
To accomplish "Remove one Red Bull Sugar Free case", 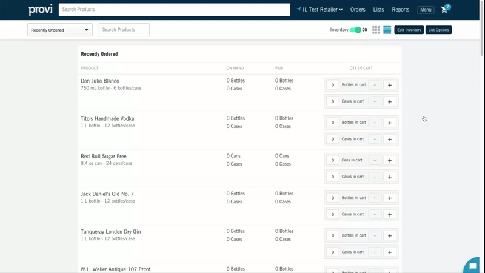I will coord(375,177).
